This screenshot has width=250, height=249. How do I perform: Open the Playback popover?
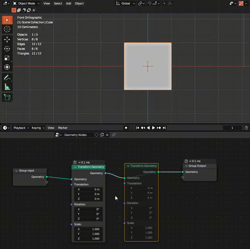click(21, 128)
